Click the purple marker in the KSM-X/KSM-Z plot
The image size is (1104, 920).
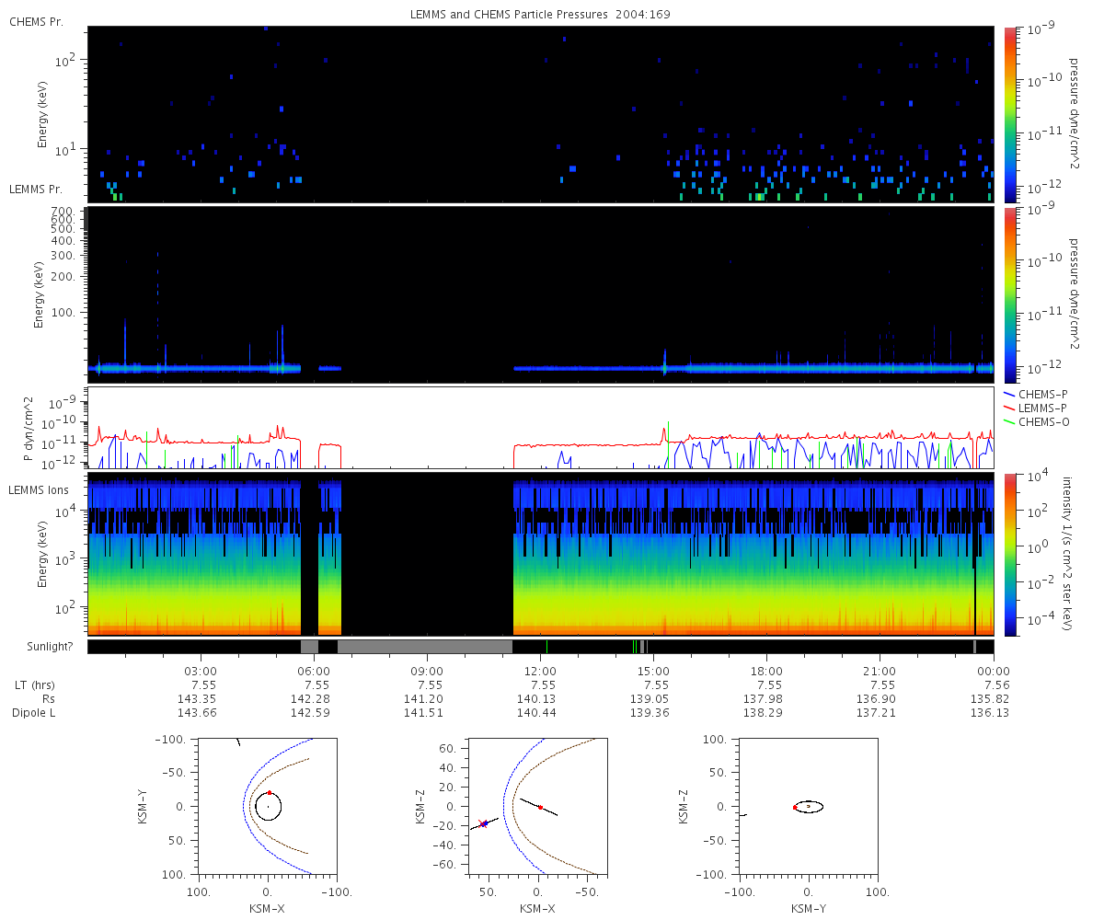click(484, 823)
